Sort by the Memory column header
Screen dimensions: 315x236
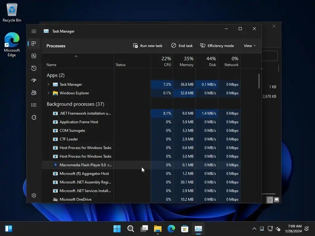pyautogui.click(x=184, y=61)
